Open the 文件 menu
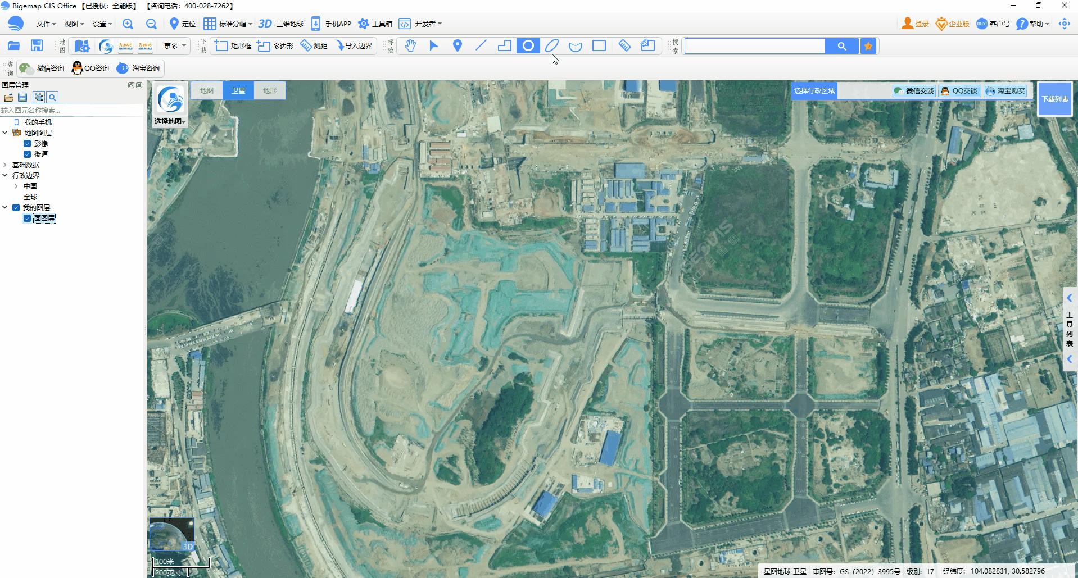The width and height of the screenshot is (1078, 578). pyautogui.click(x=44, y=24)
